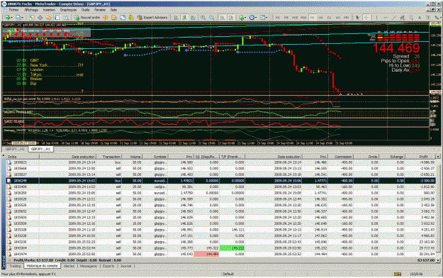Image resolution: width=443 pixels, height=278 pixels.
Task: Sort history by the Symbole column
Action: click(x=155, y=157)
